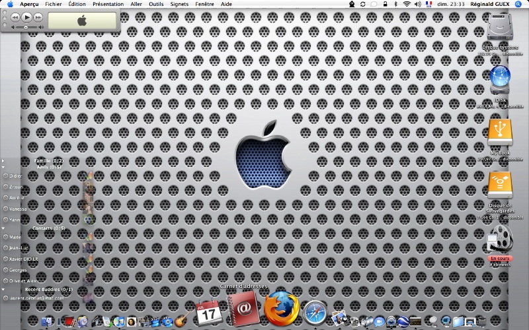Collapse the Contacts buddy group
Image resolution: width=529 pixels, height=330 pixels.
tap(3, 228)
